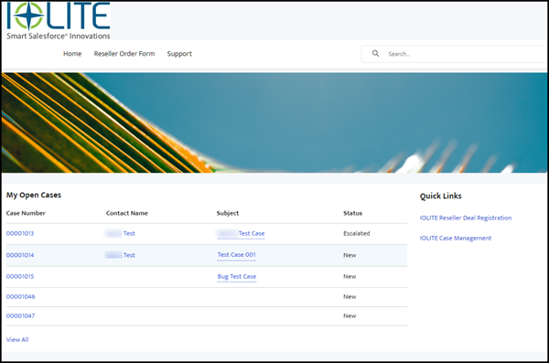Image resolution: width=549 pixels, height=363 pixels.
Task: Open IOLITE Case Management quick link
Action: point(456,238)
